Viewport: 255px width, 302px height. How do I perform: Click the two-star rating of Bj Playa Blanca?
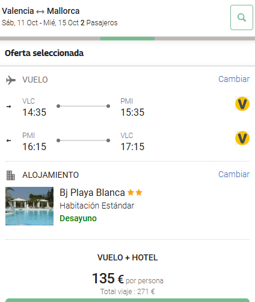click(x=135, y=192)
